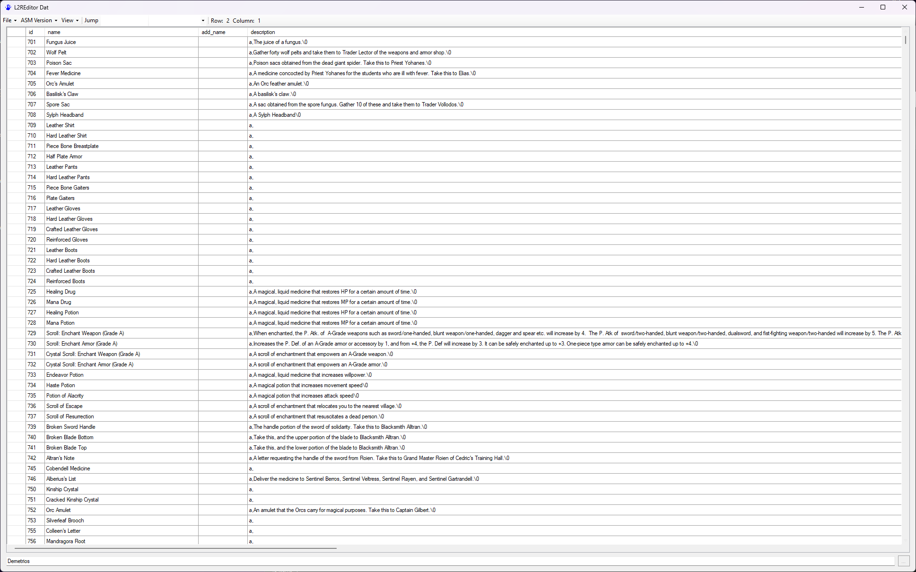
Task: Expand the View menu
Action: coord(70,20)
